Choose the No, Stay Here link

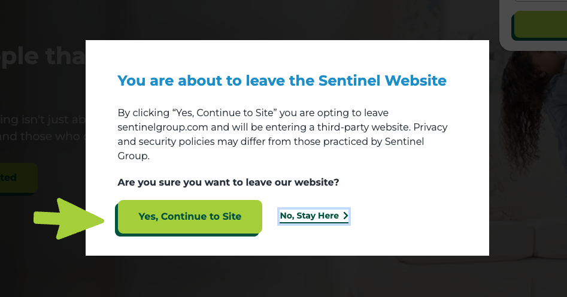[314, 216]
